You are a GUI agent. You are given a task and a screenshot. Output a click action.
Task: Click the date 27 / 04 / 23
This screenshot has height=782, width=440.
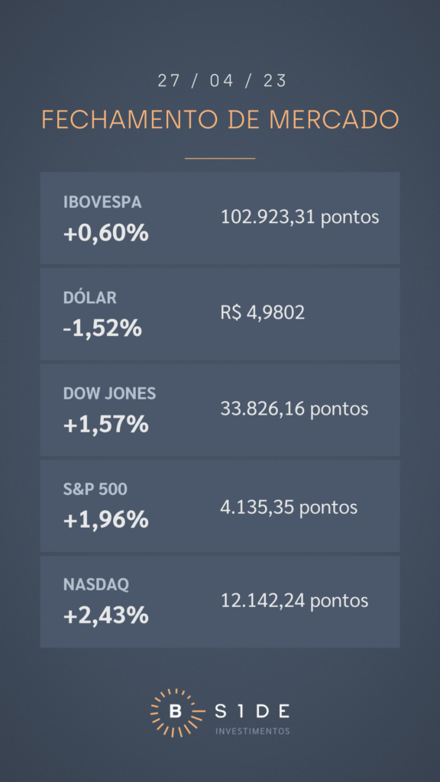click(222, 81)
